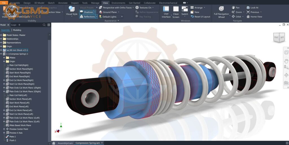This screenshot has width=289, height=145.
Task: Switch to the Assembly4.iam document tab
Action: click(65, 143)
